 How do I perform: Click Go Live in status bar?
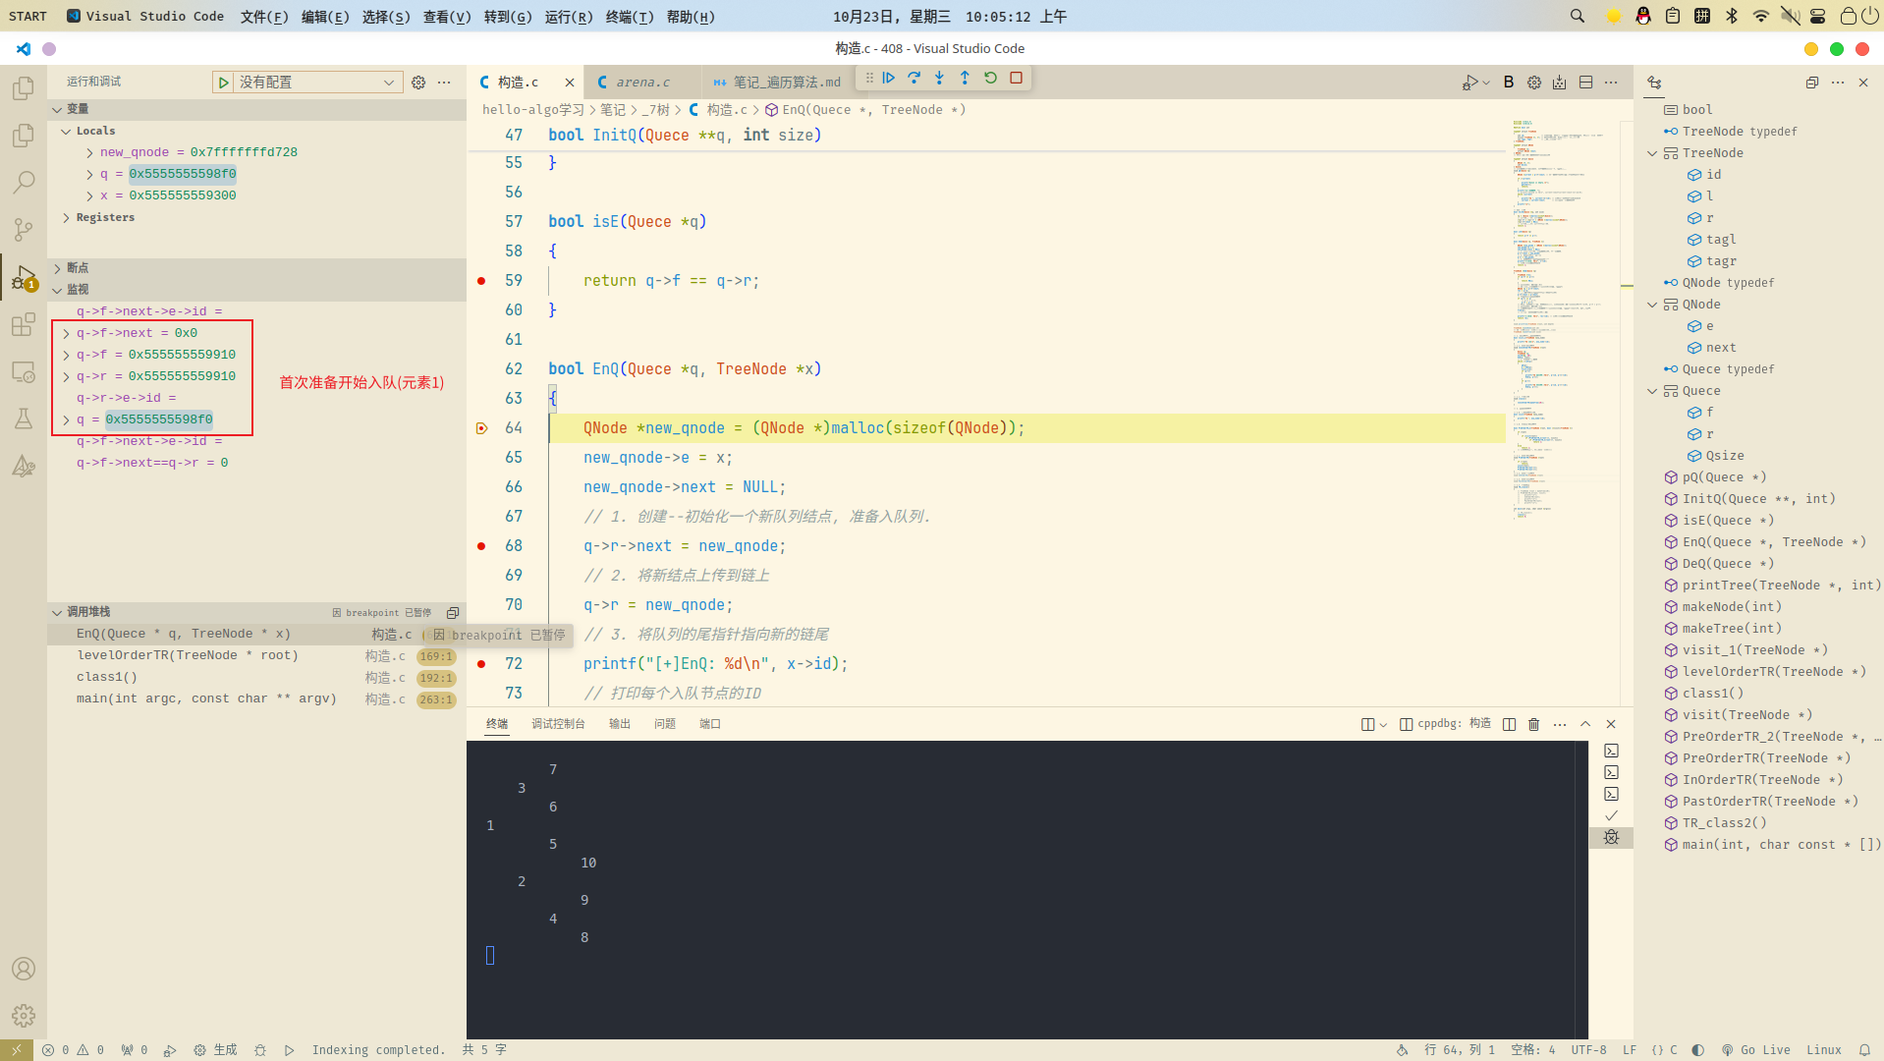1756,1050
